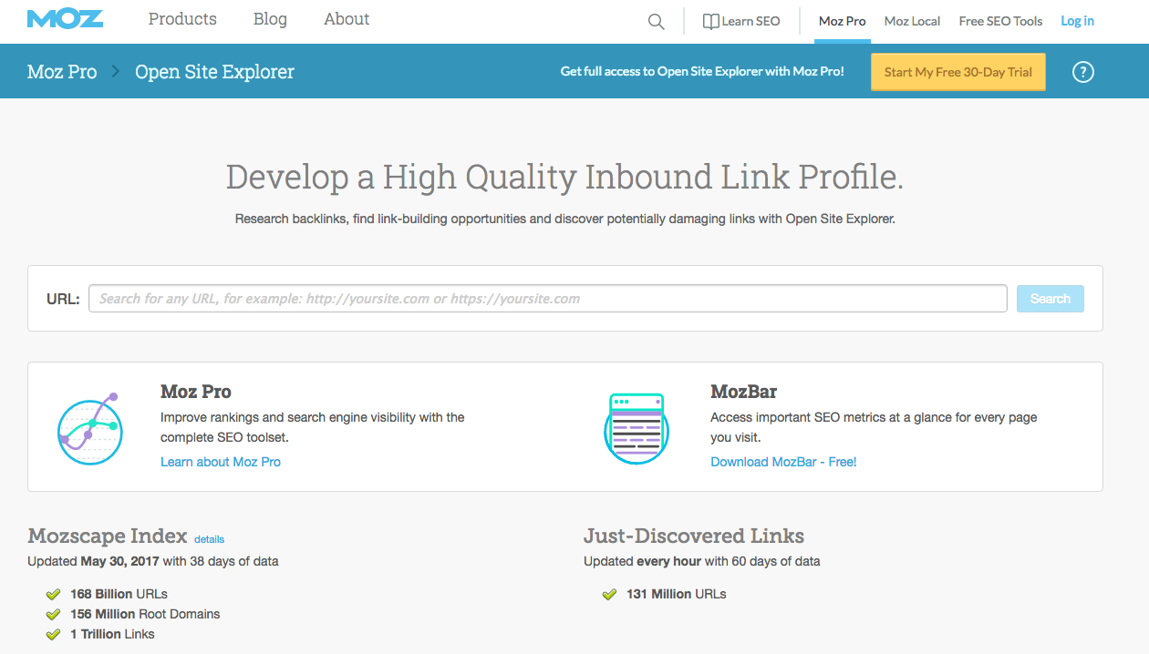Viewport: 1149px width, 654px height.
Task: Click the MozBar browser illustration icon
Action: coord(637,427)
